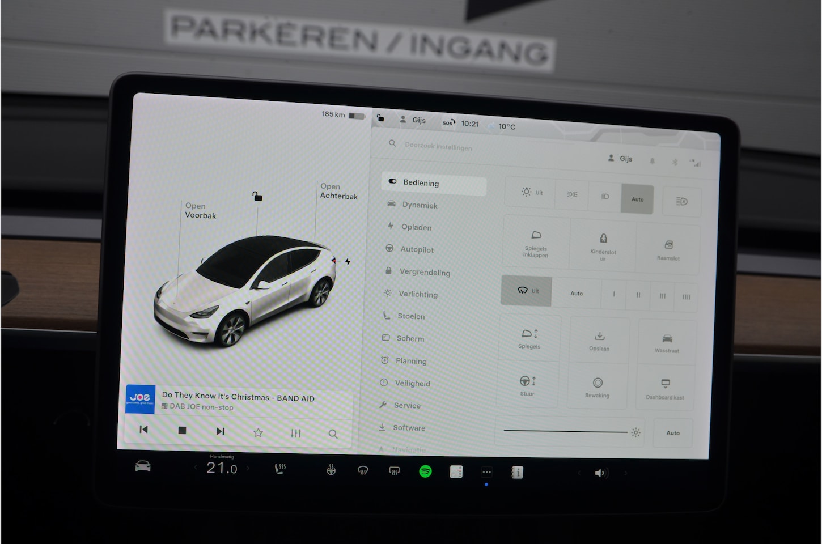Set headlights to Auto
Viewport: 822px width, 544px height.
(637, 199)
